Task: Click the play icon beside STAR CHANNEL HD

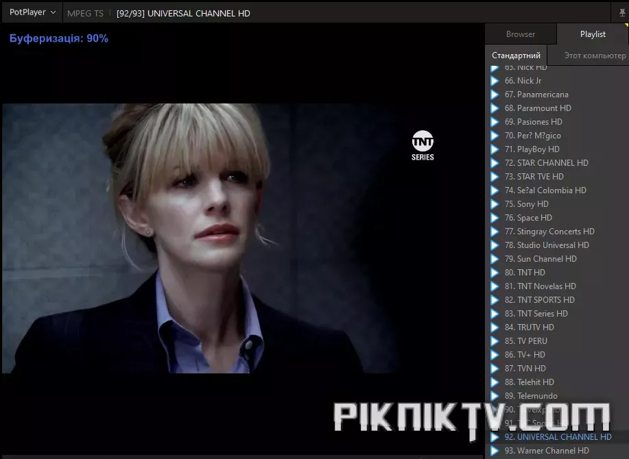Action: [495, 163]
